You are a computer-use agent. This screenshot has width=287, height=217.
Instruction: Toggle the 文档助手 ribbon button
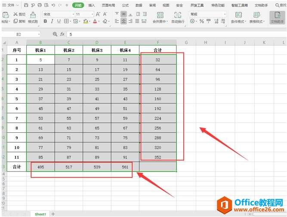pos(277,18)
